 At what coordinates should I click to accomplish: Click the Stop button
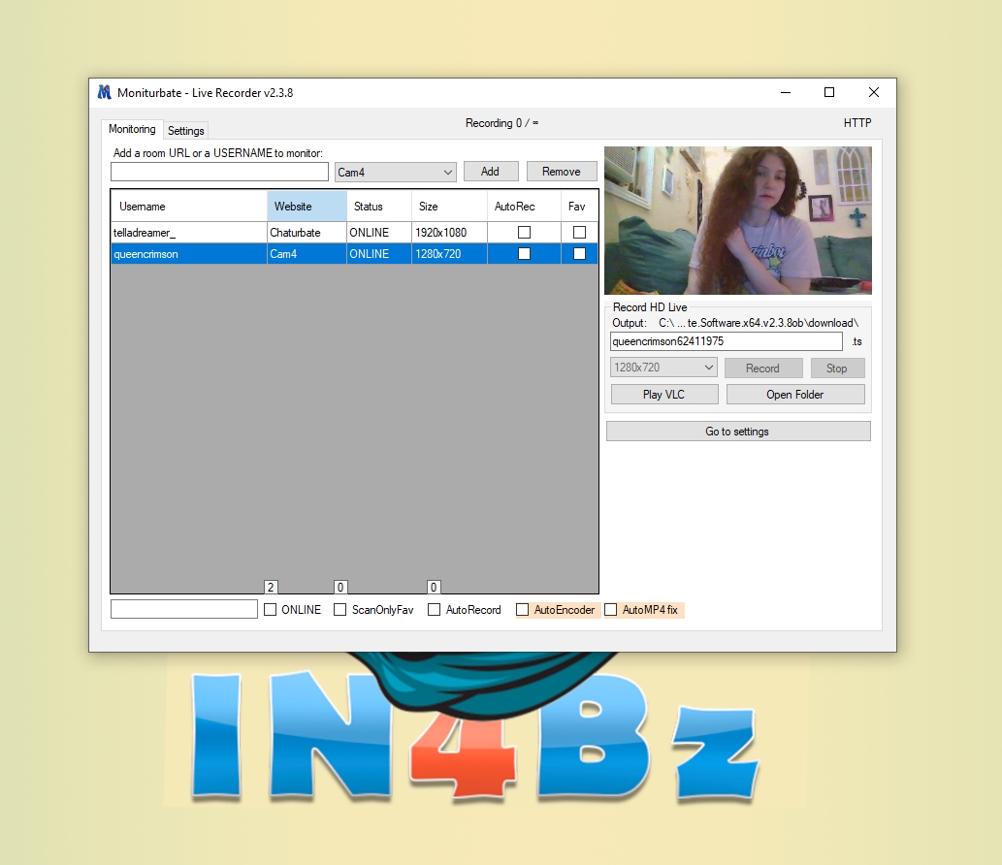coord(837,368)
